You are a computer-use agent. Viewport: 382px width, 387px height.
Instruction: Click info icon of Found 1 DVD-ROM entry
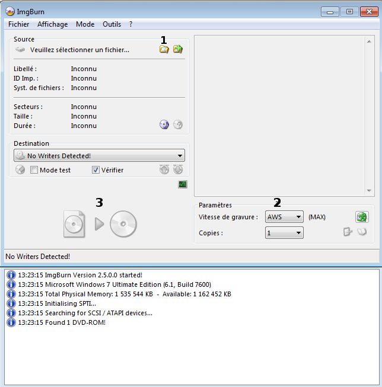pos(11,322)
